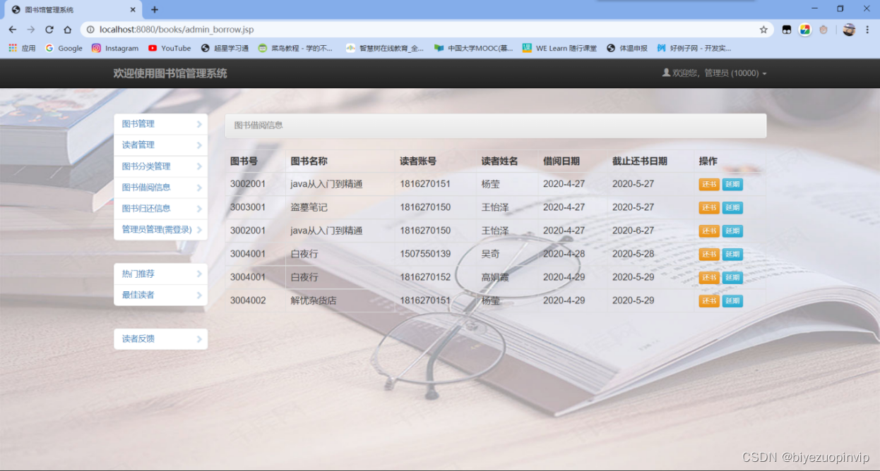The height and width of the screenshot is (471, 880).
Task: Open the 菜鸟教程 bookmark
Action: click(295, 48)
